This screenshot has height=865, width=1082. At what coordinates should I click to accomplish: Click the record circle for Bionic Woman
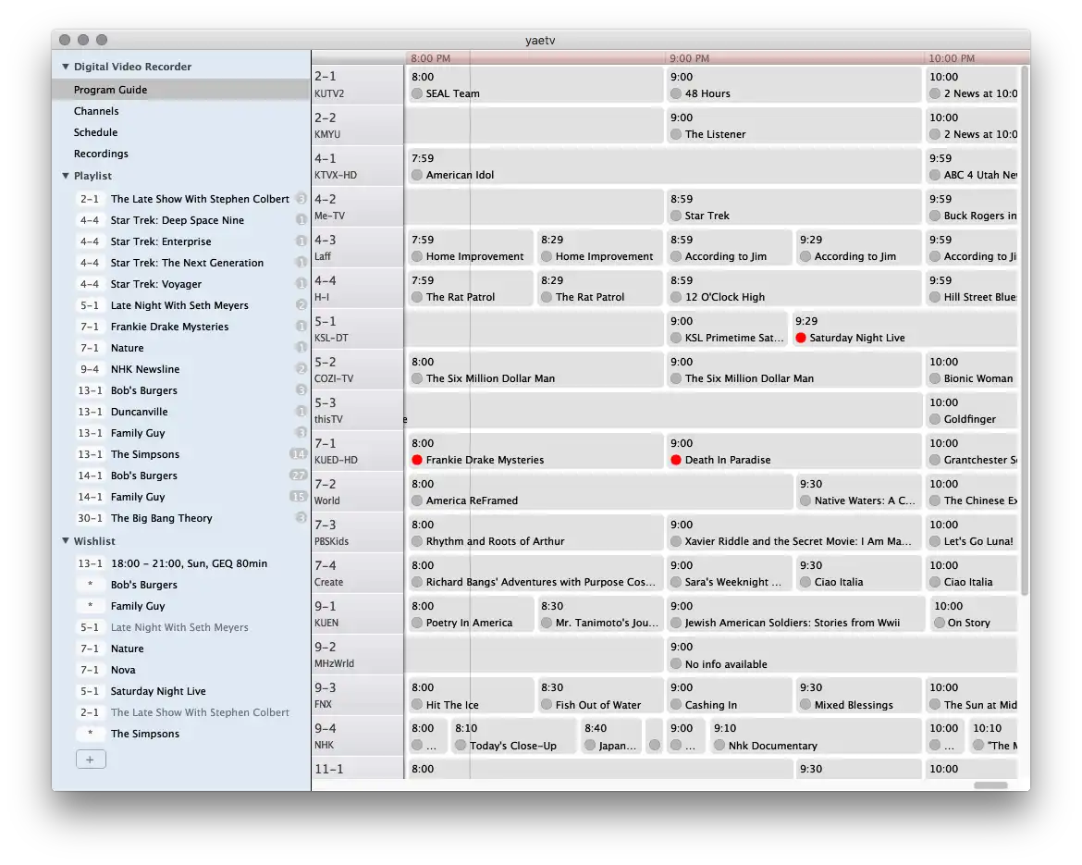(934, 378)
